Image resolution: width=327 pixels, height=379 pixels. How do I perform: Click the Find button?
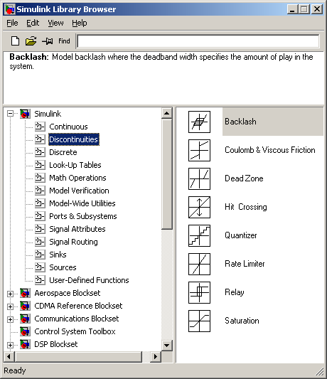pyautogui.click(x=64, y=41)
